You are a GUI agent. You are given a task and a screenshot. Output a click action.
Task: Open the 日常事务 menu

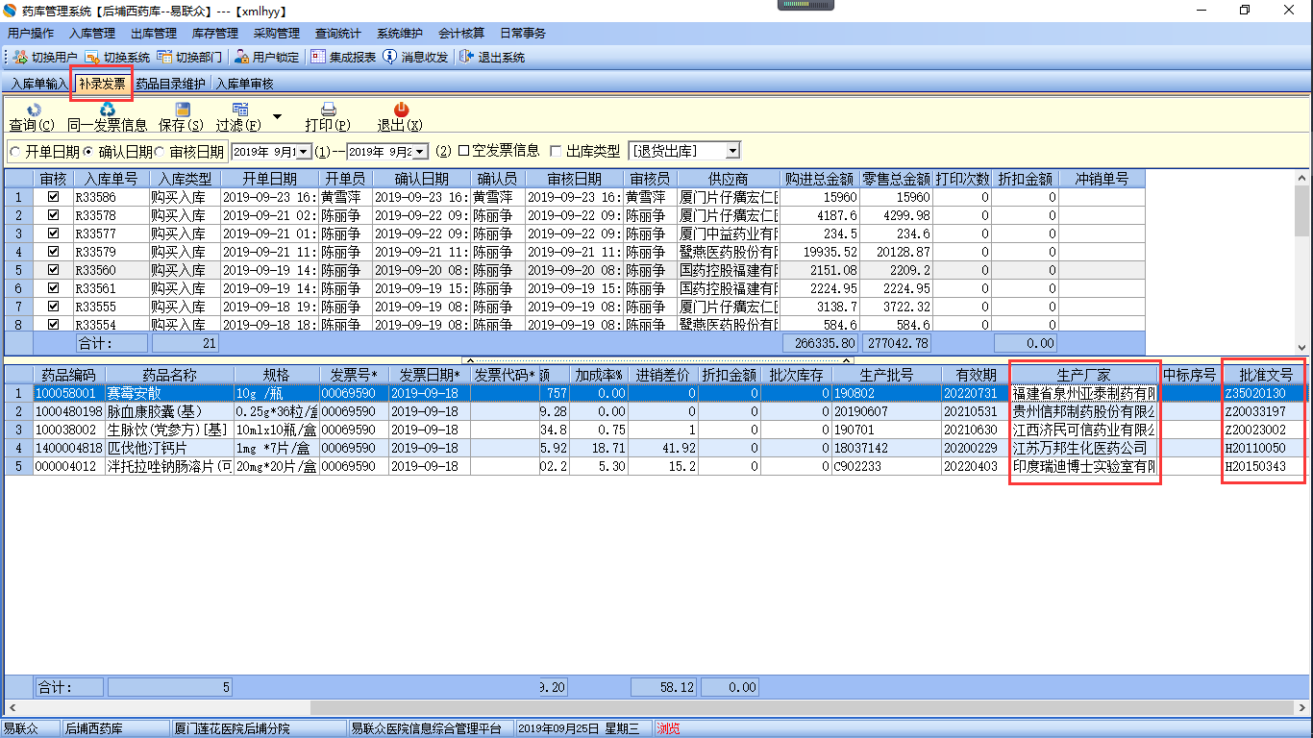point(523,34)
